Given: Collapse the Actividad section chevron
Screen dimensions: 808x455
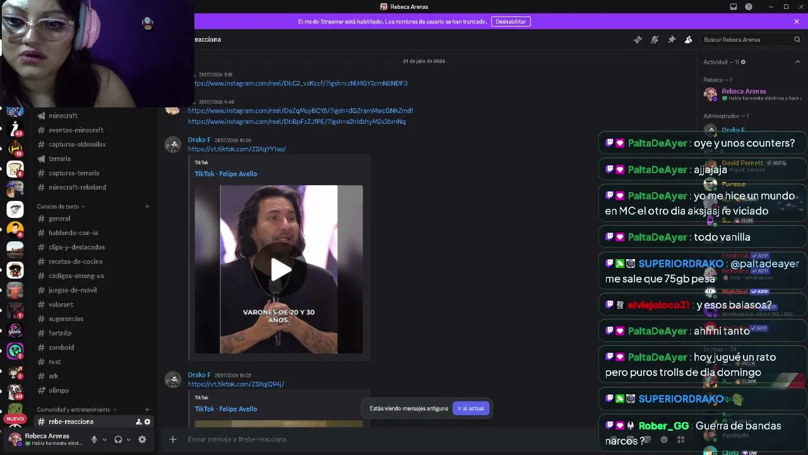Looking at the screenshot, I should (798, 62).
